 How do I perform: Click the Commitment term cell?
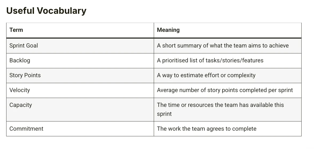[x=80, y=129]
